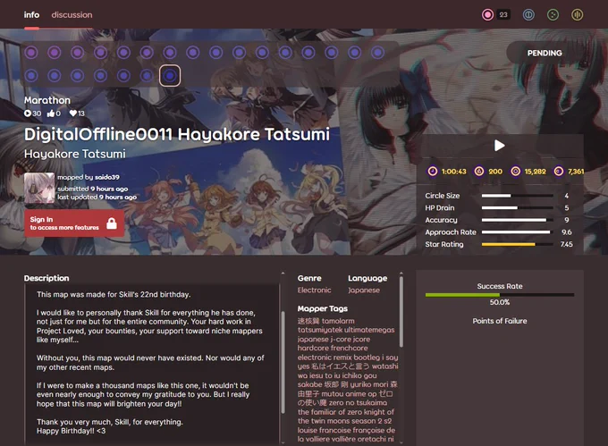Click the lock icon on Sign In button
The height and width of the screenshot is (446, 608).
point(112,223)
